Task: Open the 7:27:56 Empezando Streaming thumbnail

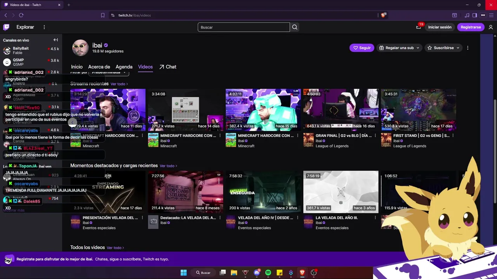Action: (186, 192)
